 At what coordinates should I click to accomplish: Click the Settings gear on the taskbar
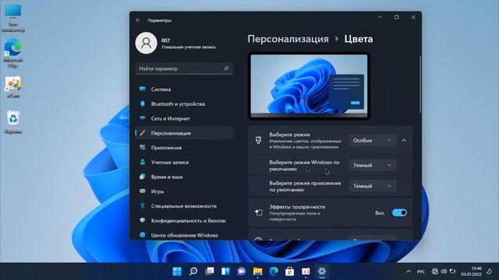(322, 271)
